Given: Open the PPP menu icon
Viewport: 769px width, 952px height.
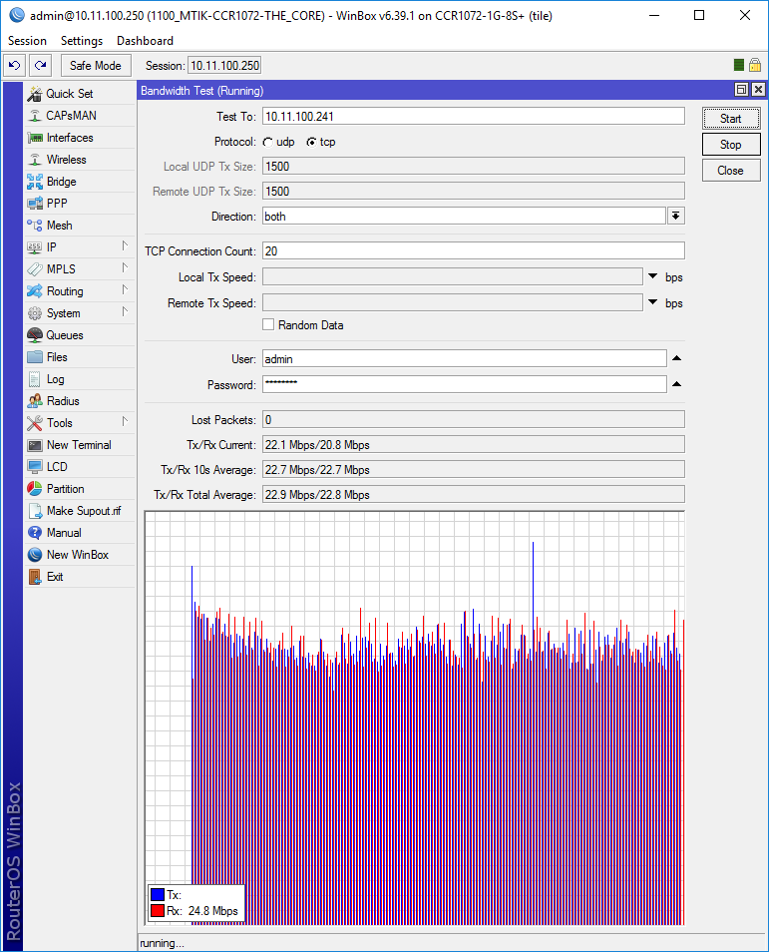Looking at the screenshot, I should (35, 204).
